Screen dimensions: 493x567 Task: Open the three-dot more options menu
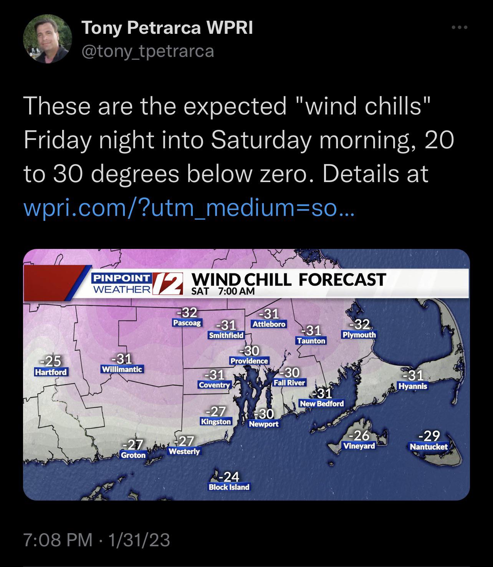click(x=460, y=28)
